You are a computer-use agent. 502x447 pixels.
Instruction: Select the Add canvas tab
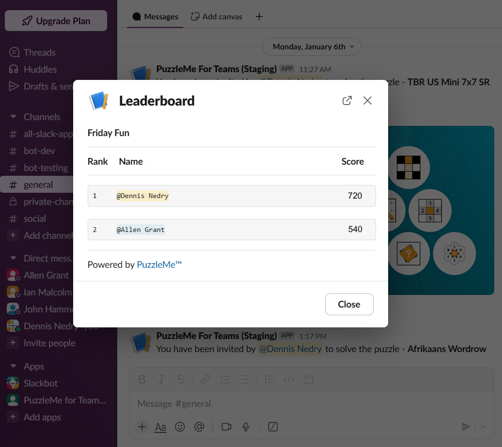pos(217,16)
